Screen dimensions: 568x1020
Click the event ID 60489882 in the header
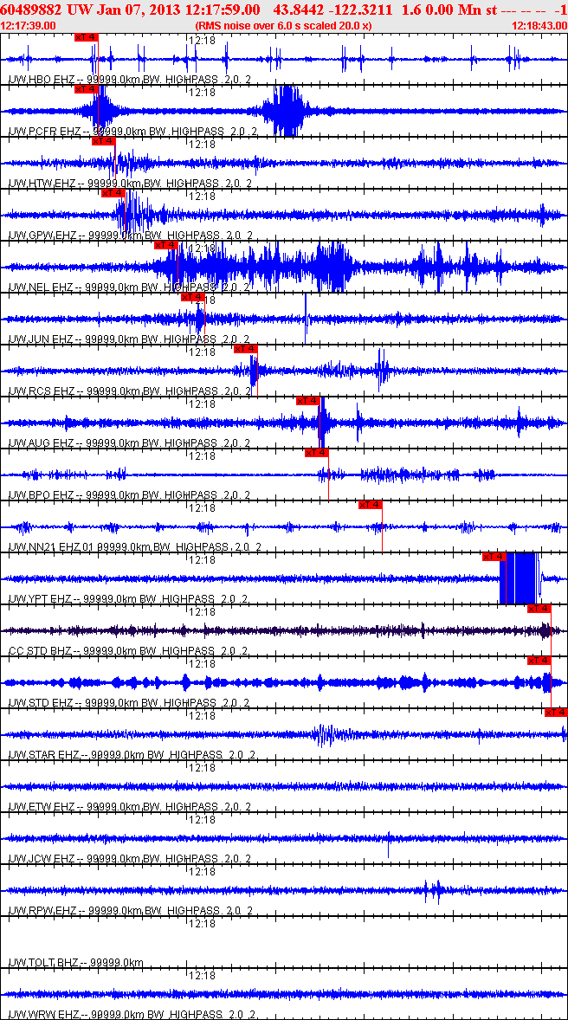point(31,10)
